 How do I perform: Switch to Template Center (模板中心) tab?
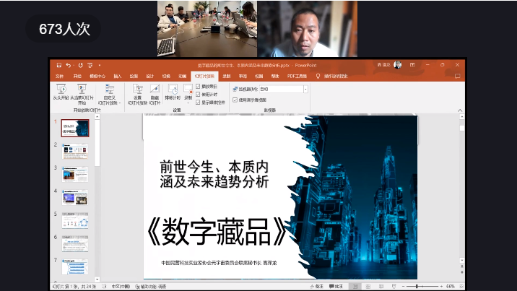(x=97, y=76)
